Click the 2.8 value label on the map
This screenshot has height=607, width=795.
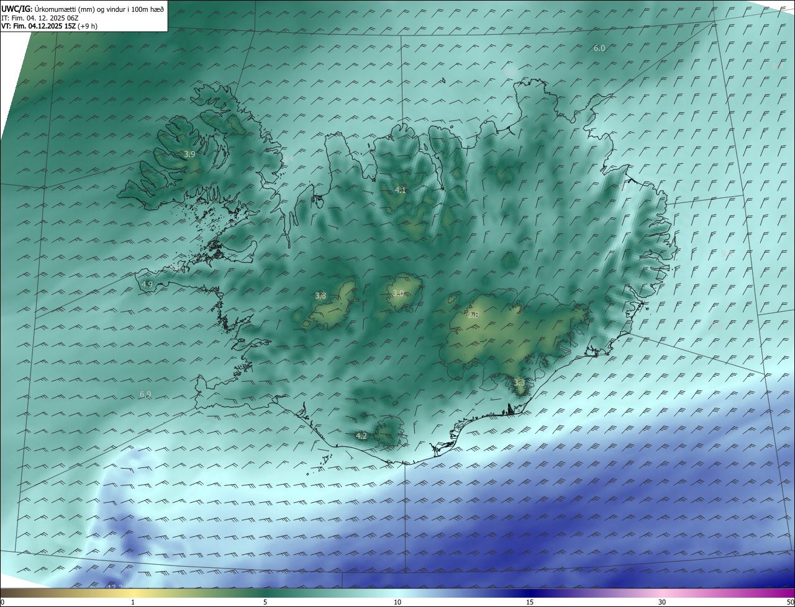click(473, 315)
